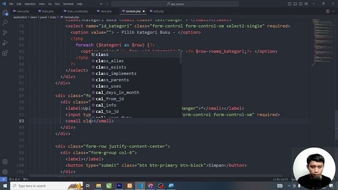Open the Source Control view
The image size is (338, 190).
tap(5, 33)
